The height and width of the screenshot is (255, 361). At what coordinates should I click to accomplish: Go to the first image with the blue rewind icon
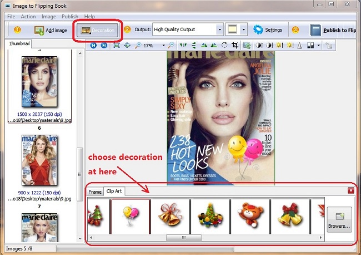tap(93, 45)
